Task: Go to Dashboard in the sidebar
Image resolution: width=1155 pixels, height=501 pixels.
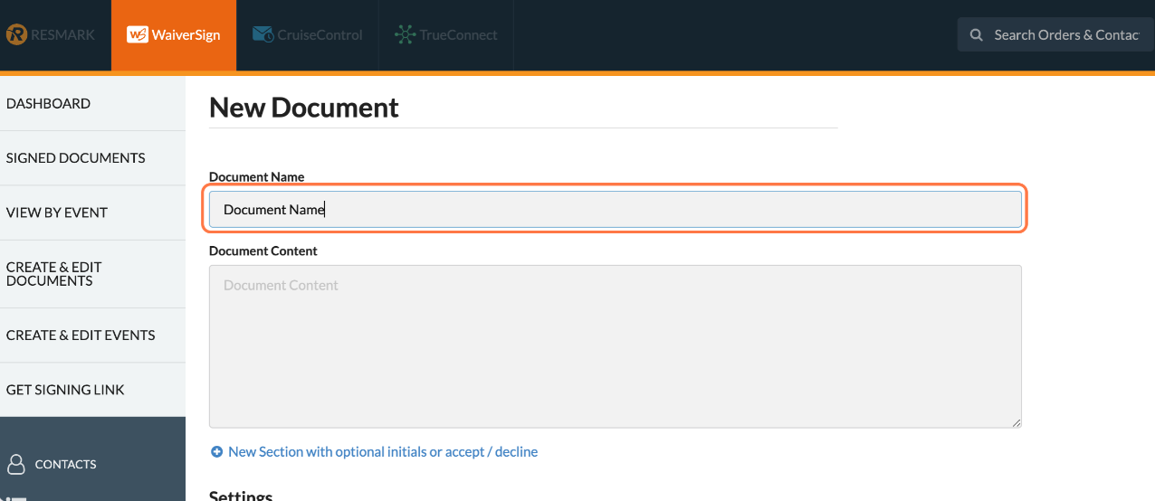Action: pyautogui.click(x=48, y=104)
